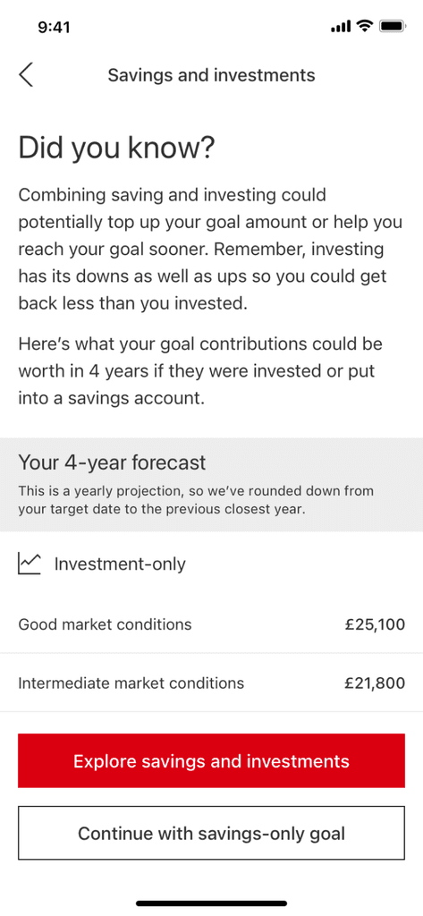423x916 pixels.
Task: Tap the battery status icon
Action: pyautogui.click(x=392, y=26)
